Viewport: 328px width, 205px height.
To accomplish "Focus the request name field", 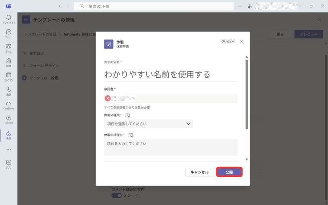I will tap(171, 75).
